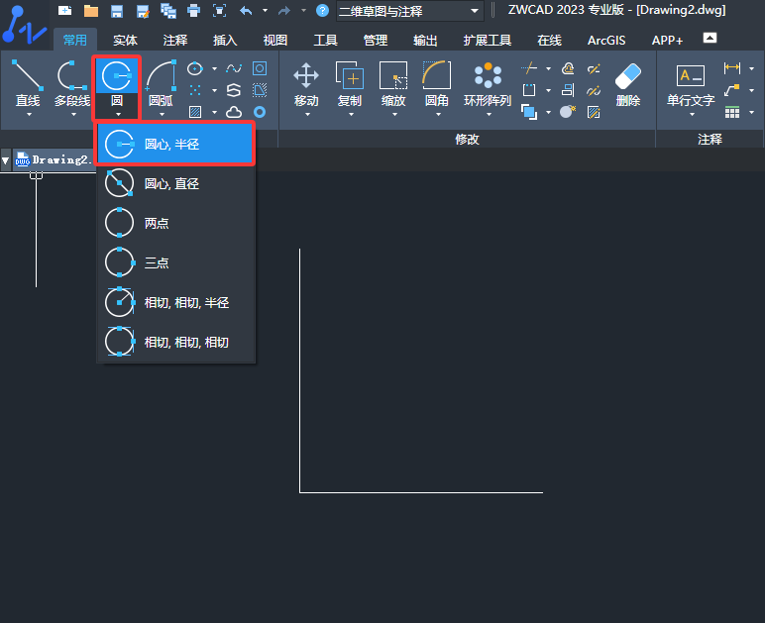
Task: Click the 删除 erase tool
Action: (x=628, y=84)
